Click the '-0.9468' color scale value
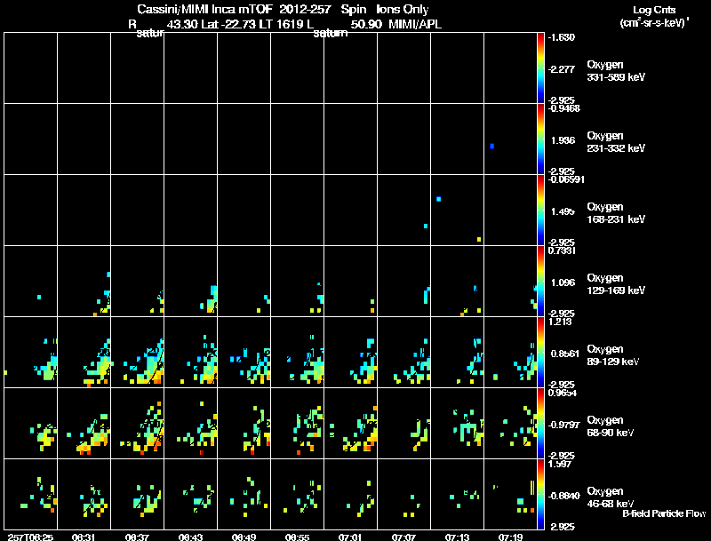711x541 pixels. click(563, 107)
